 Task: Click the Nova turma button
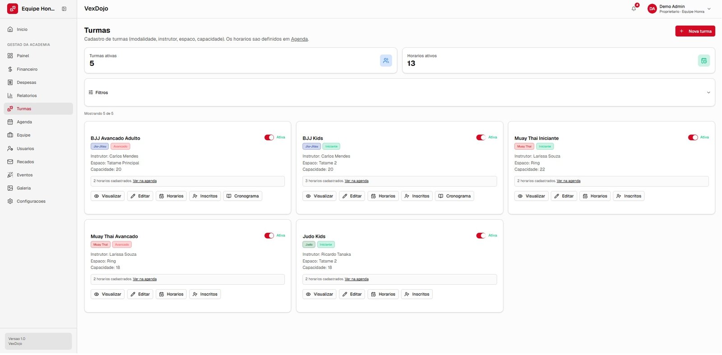(695, 31)
